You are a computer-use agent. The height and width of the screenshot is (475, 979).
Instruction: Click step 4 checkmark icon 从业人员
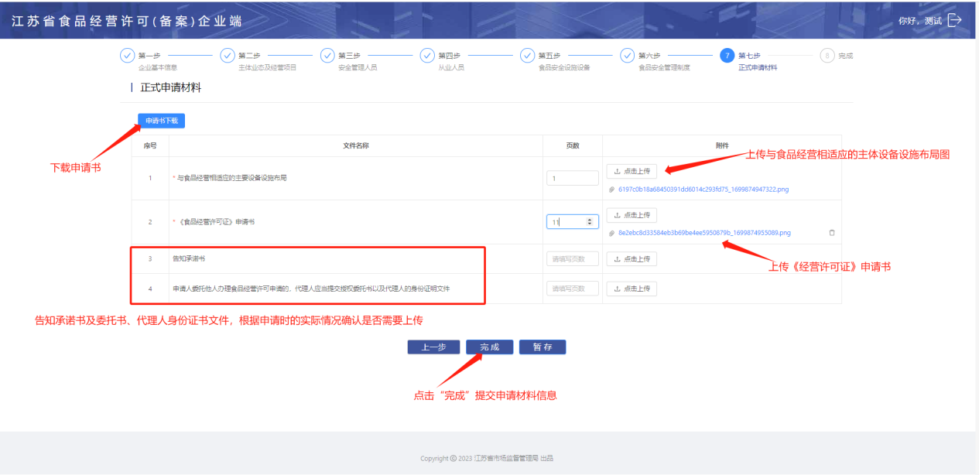427,56
